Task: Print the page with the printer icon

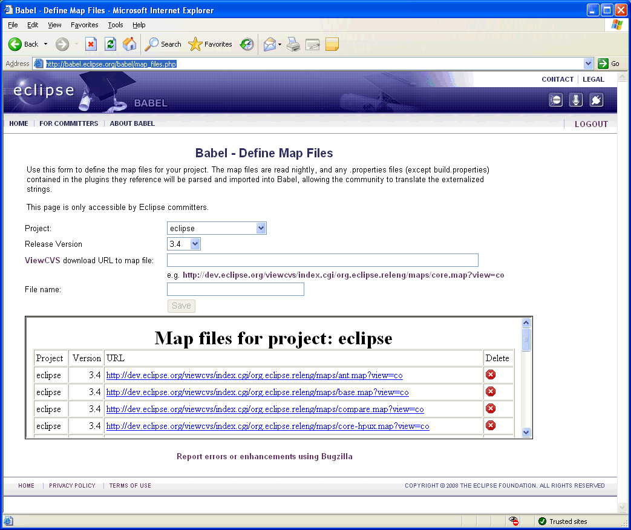Action: coord(293,44)
